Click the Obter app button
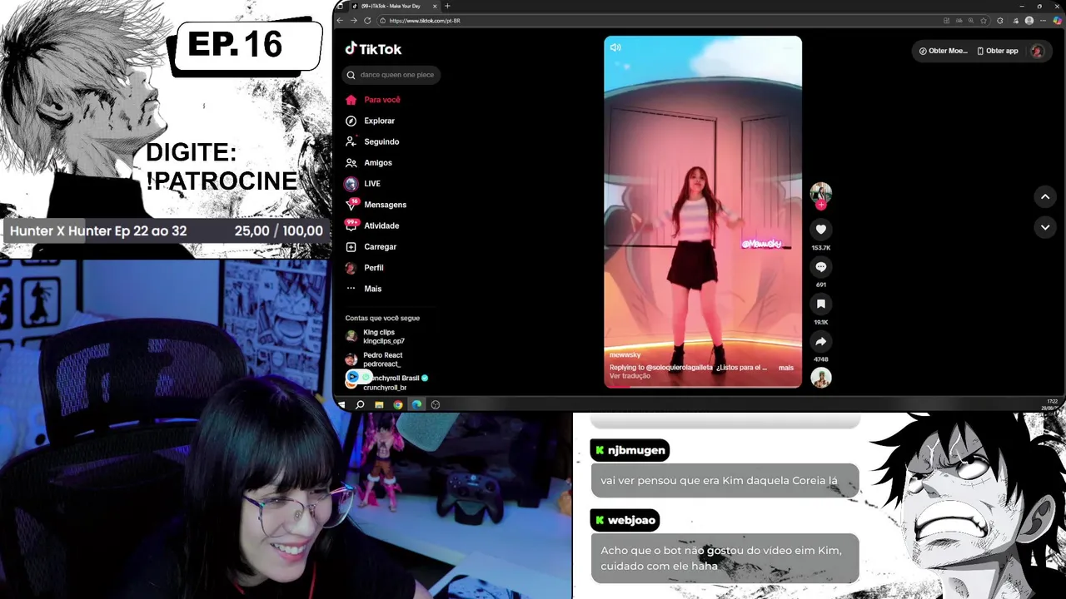 [997, 51]
